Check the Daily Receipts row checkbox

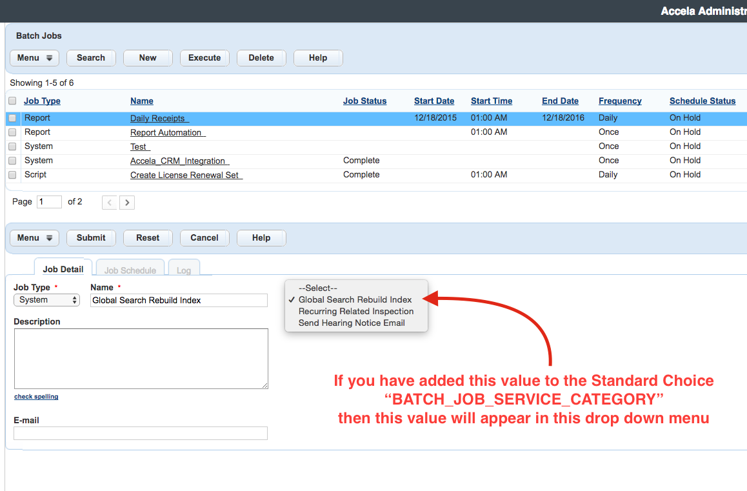tap(12, 119)
